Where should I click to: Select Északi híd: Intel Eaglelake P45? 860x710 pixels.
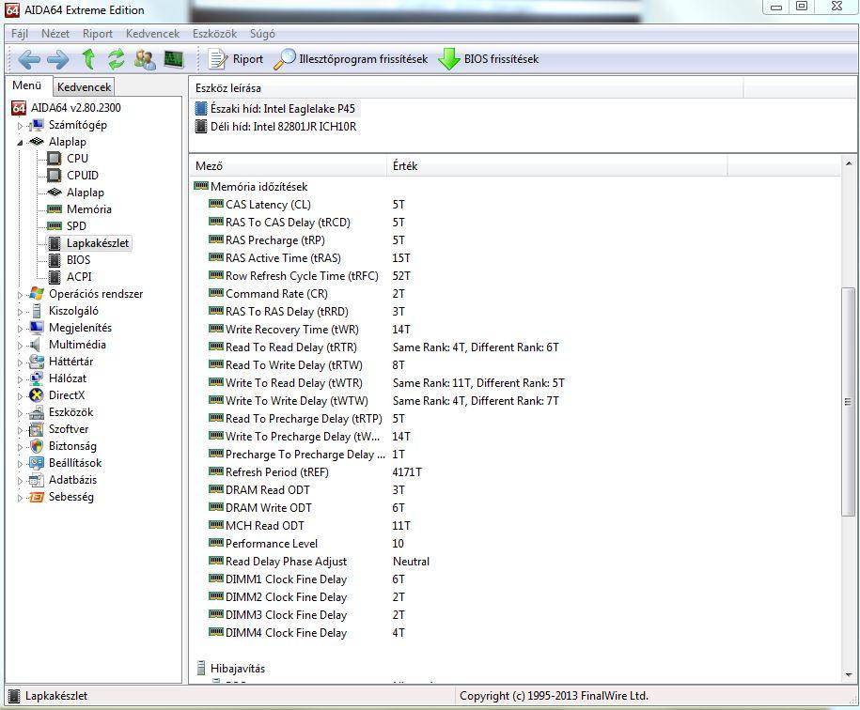pos(276,109)
